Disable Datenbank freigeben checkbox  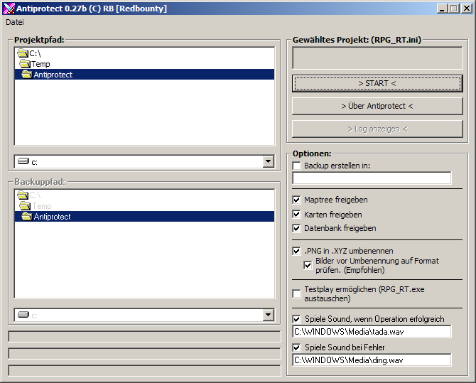point(297,228)
